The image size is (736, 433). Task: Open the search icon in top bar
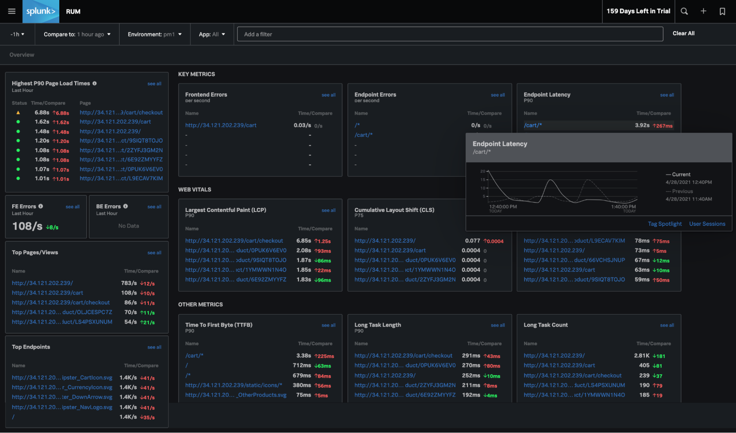click(x=684, y=11)
